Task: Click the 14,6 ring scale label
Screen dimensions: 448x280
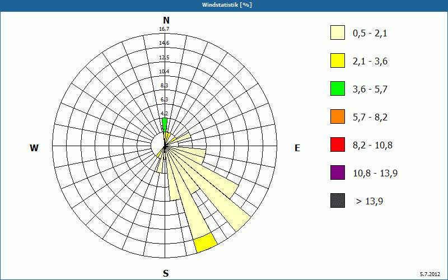Action: [164, 43]
